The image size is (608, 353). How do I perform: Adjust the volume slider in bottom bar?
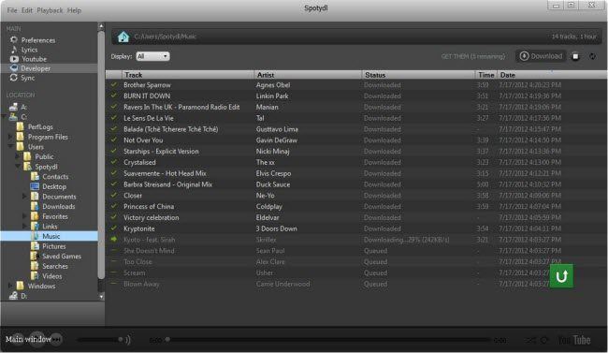(x=100, y=340)
